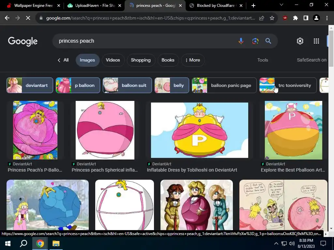
Task: Click the network icon in system tray
Action: click(x=284, y=243)
